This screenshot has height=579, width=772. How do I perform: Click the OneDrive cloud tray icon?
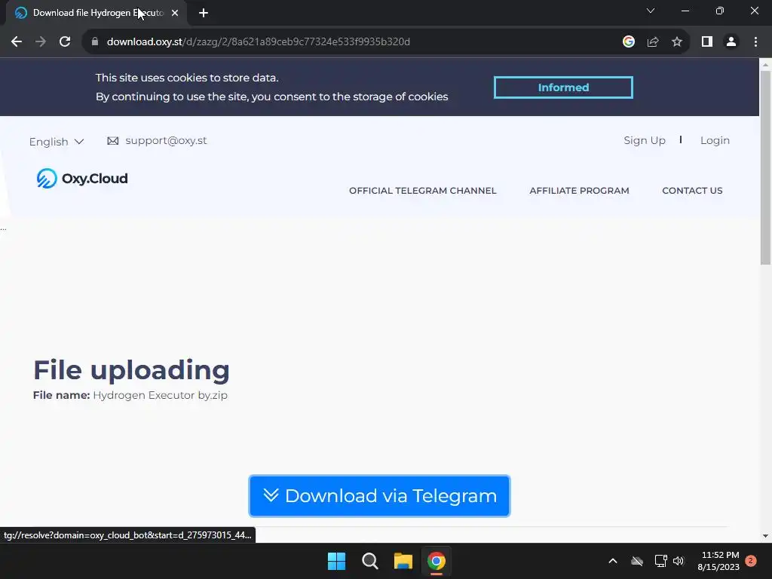click(637, 561)
